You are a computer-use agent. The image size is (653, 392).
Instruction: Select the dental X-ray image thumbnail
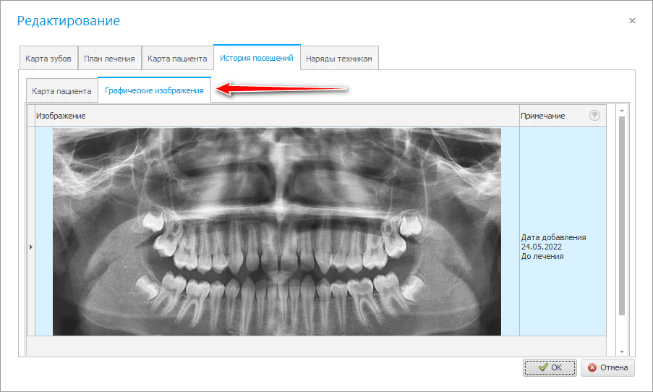277,231
